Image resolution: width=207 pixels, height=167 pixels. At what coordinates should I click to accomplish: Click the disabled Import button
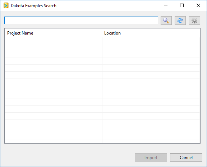pyautogui.click(x=151, y=158)
